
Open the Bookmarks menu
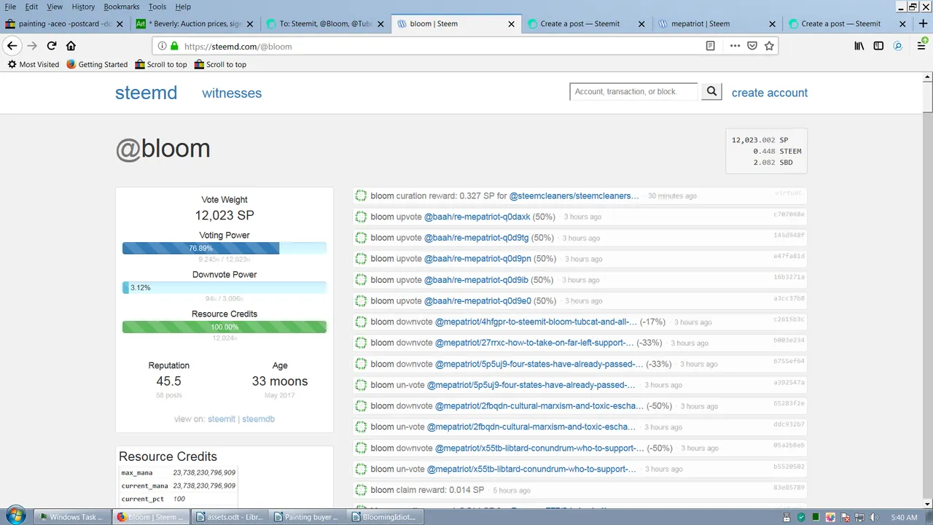(x=122, y=7)
